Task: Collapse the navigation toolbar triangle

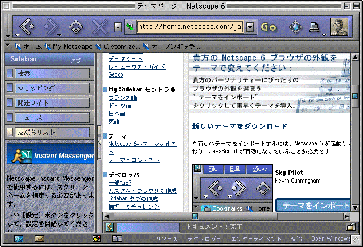Action: coord(7,36)
